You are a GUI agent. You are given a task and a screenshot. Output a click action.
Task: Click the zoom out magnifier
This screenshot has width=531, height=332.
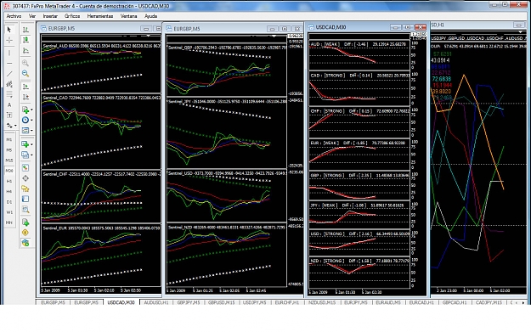(25, 73)
